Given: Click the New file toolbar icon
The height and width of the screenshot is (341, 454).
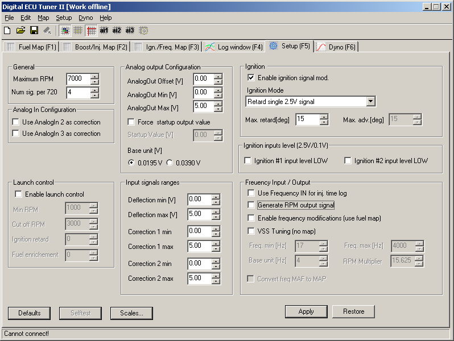Looking at the screenshot, I should [7, 30].
